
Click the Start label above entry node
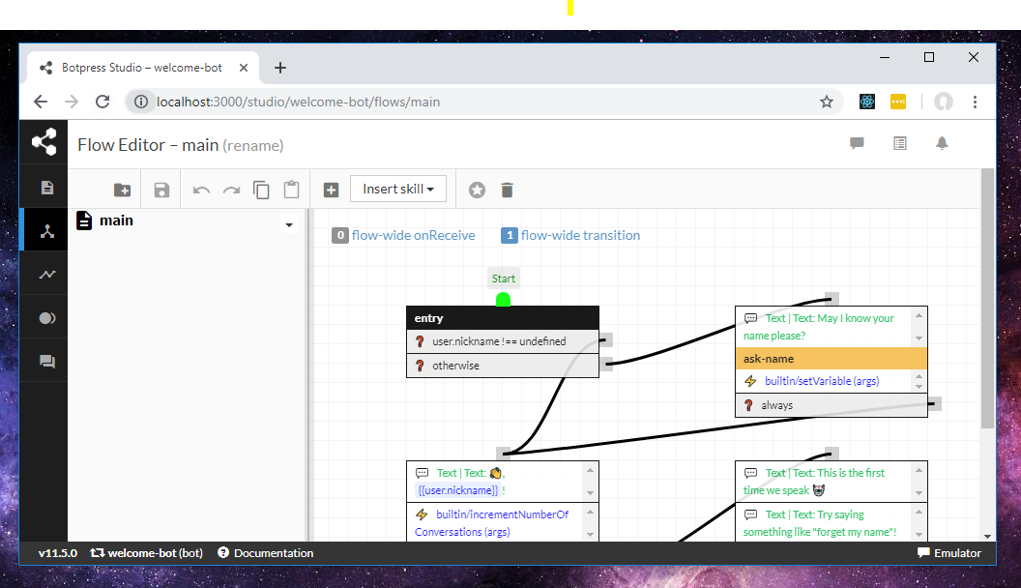click(x=504, y=279)
